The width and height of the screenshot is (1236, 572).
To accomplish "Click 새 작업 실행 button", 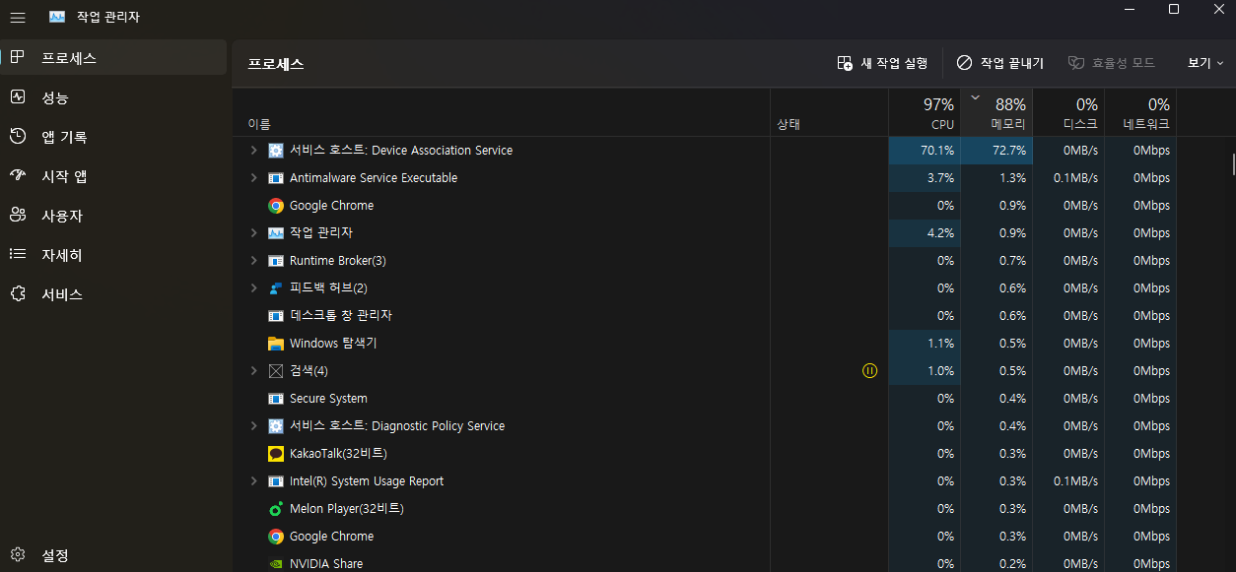I will point(882,63).
